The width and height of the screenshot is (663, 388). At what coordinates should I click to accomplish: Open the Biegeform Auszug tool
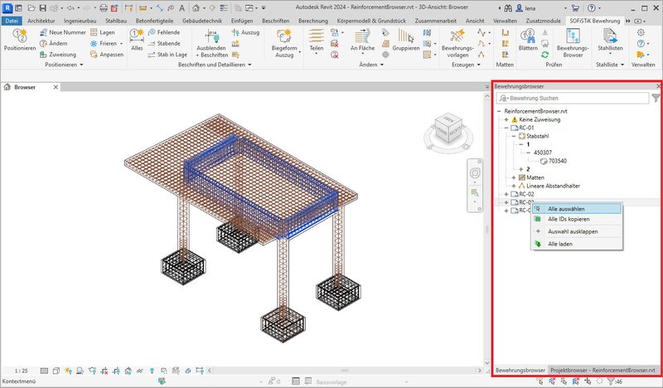tap(283, 39)
